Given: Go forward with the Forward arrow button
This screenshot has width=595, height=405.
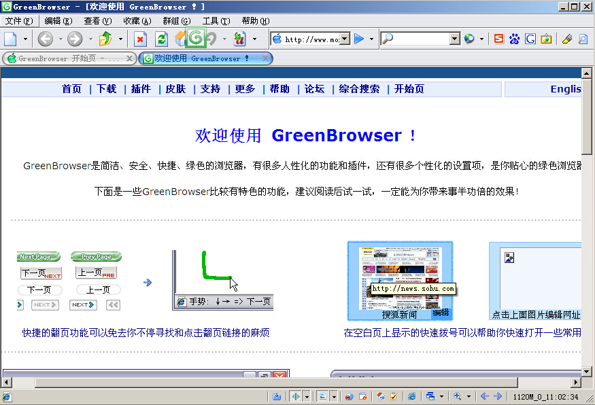Looking at the screenshot, I should point(75,39).
